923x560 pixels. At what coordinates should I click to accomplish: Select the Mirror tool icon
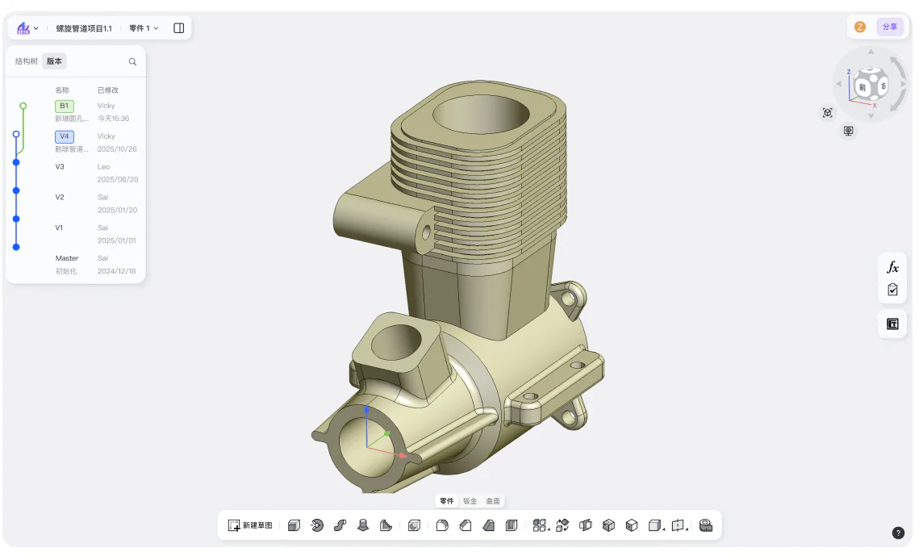pyautogui.click(x=586, y=525)
